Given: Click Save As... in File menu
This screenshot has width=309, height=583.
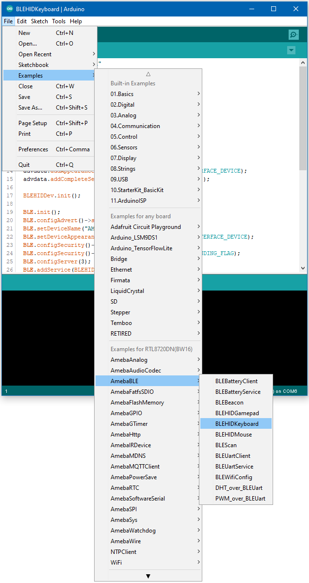Looking at the screenshot, I should (x=30, y=108).
